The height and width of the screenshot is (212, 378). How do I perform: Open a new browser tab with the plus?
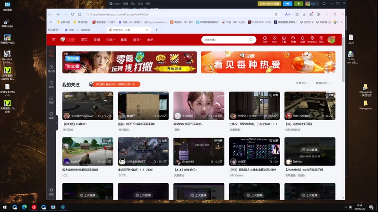pos(157,30)
